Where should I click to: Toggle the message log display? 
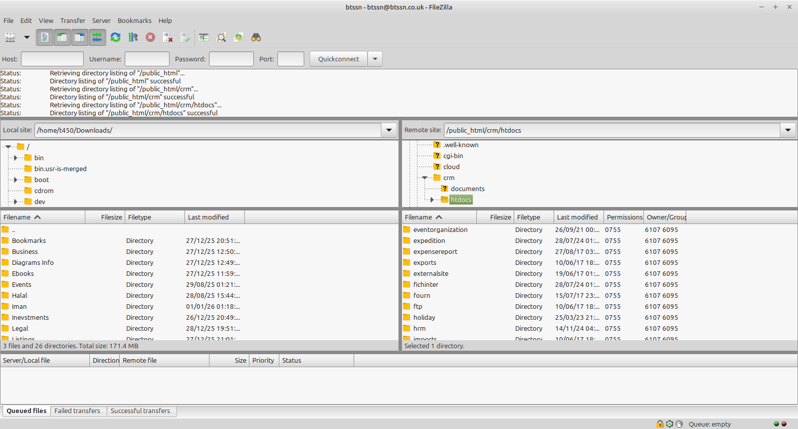point(45,37)
